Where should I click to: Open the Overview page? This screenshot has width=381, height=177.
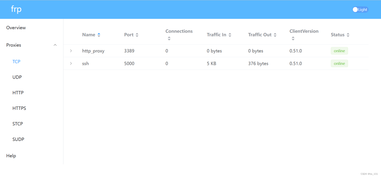pos(16,28)
